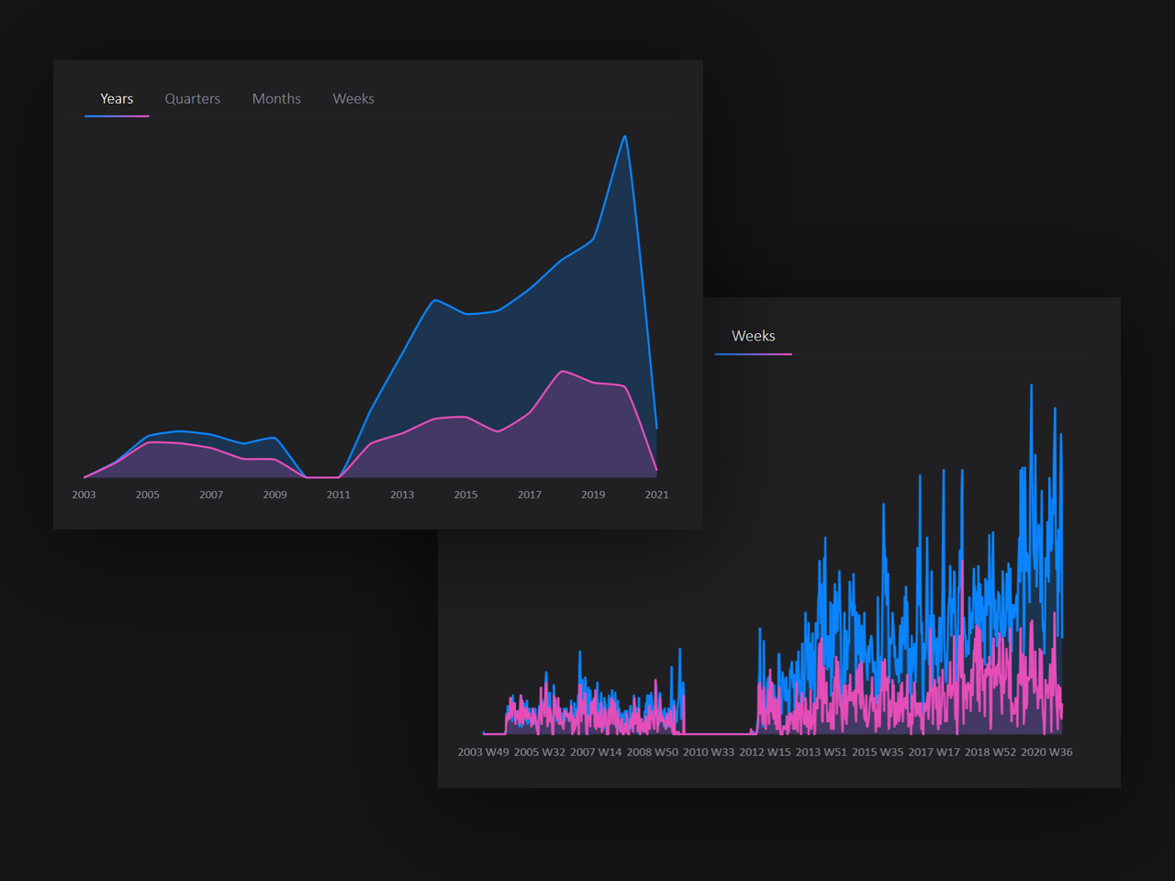Image resolution: width=1175 pixels, height=881 pixels.
Task: Click the 2015 W35 axis label
Action: 878,752
